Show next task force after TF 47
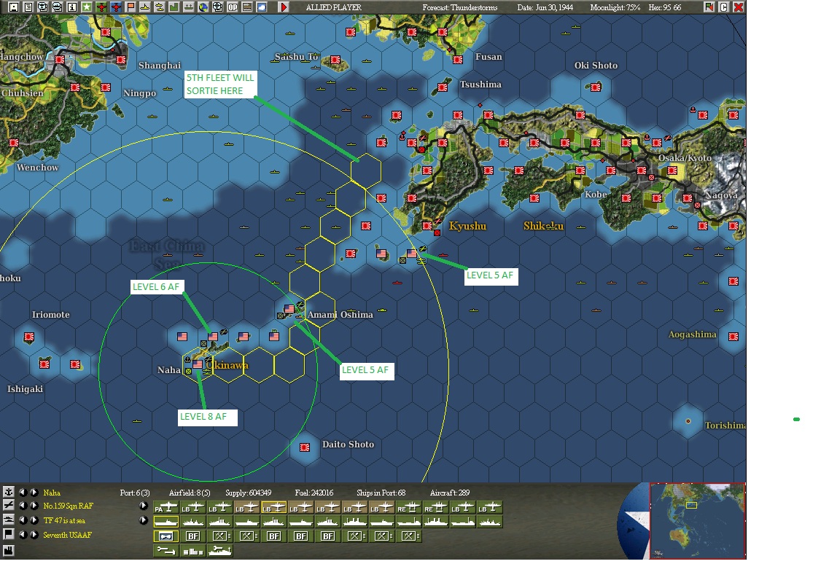 34,520
